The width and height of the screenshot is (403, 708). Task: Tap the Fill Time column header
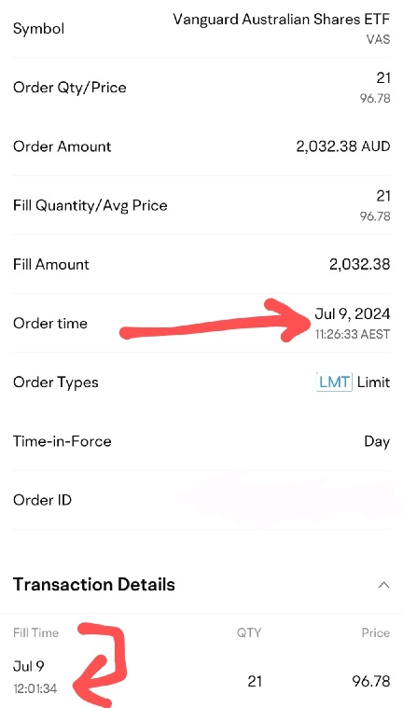coord(35,632)
